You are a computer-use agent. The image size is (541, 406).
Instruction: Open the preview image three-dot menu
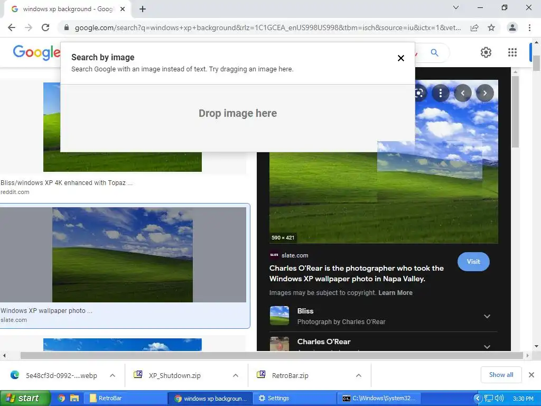pos(440,93)
